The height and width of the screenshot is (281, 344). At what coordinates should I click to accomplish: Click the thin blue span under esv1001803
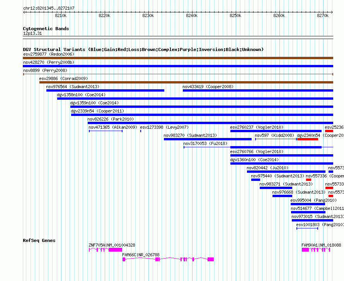(x=307, y=228)
